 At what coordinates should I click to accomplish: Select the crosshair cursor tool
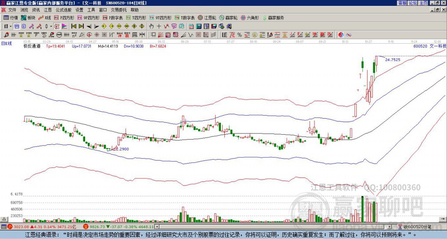point(159,27)
